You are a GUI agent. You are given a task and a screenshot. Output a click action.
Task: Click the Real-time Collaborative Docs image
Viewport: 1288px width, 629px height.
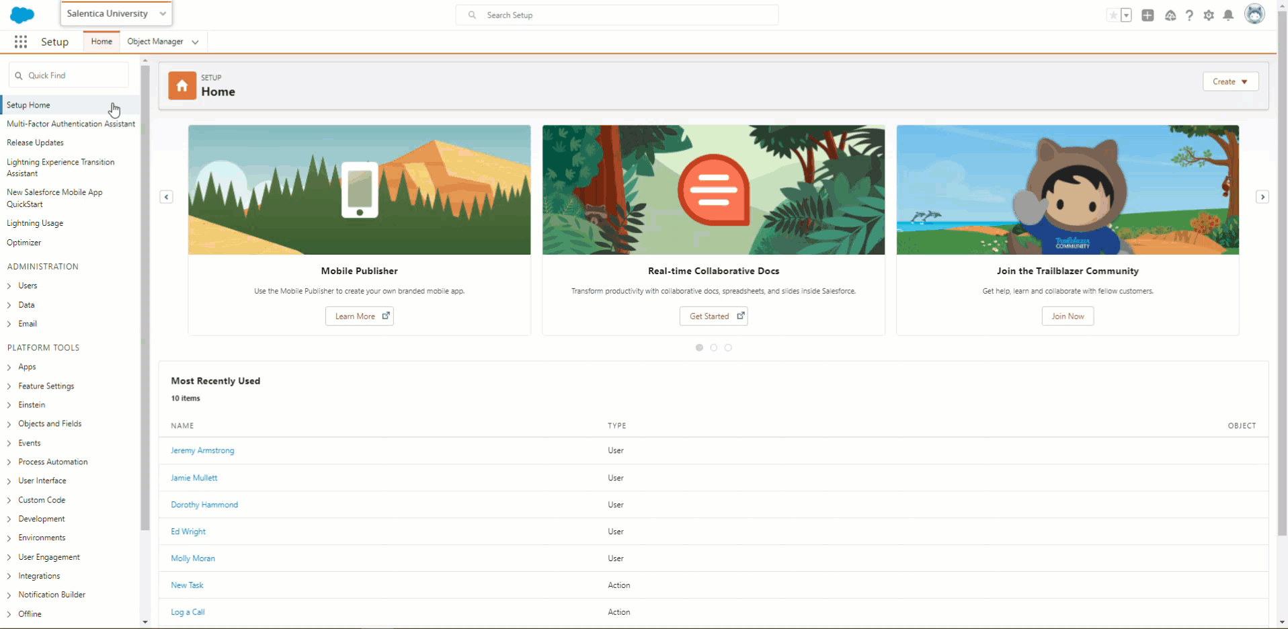[714, 190]
